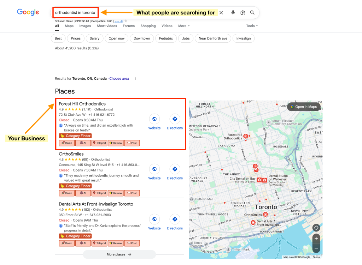
Task: Click the Dental Arts At Front map pin
Action: click(x=253, y=222)
